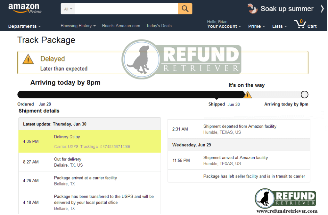Click the orange search magnifier button
This screenshot has width=328, height=215.
click(x=185, y=9)
